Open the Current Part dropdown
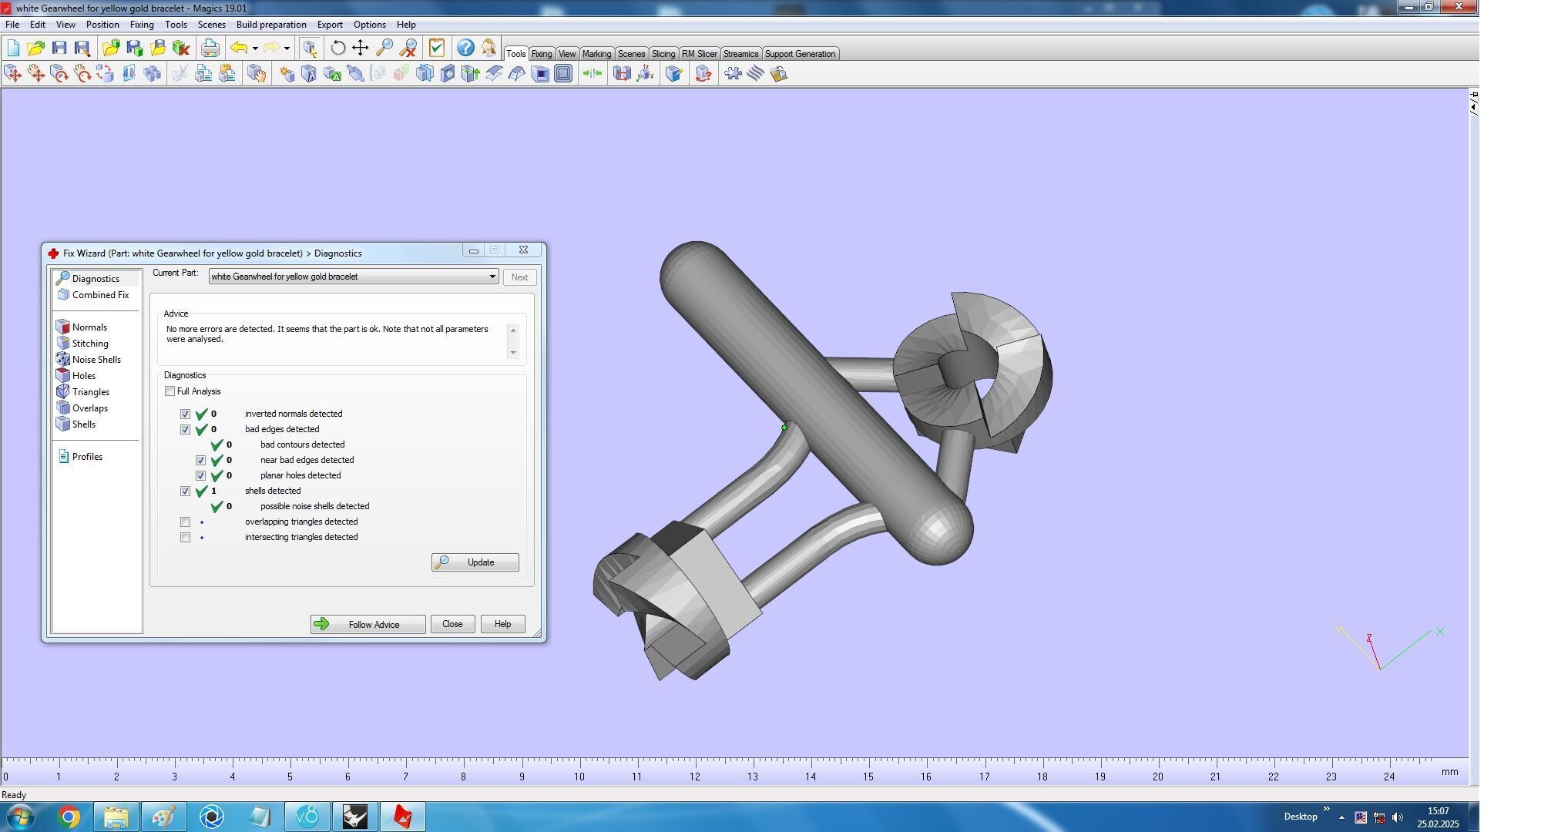The height and width of the screenshot is (832, 1541). [492, 277]
